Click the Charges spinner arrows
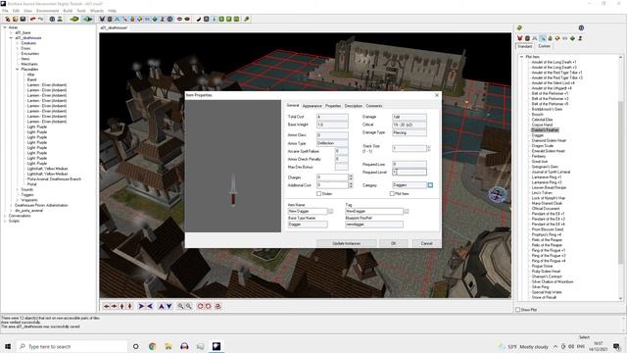627x353 pixels. 351,177
